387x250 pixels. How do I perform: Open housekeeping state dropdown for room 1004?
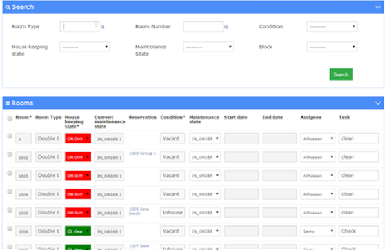click(x=78, y=194)
